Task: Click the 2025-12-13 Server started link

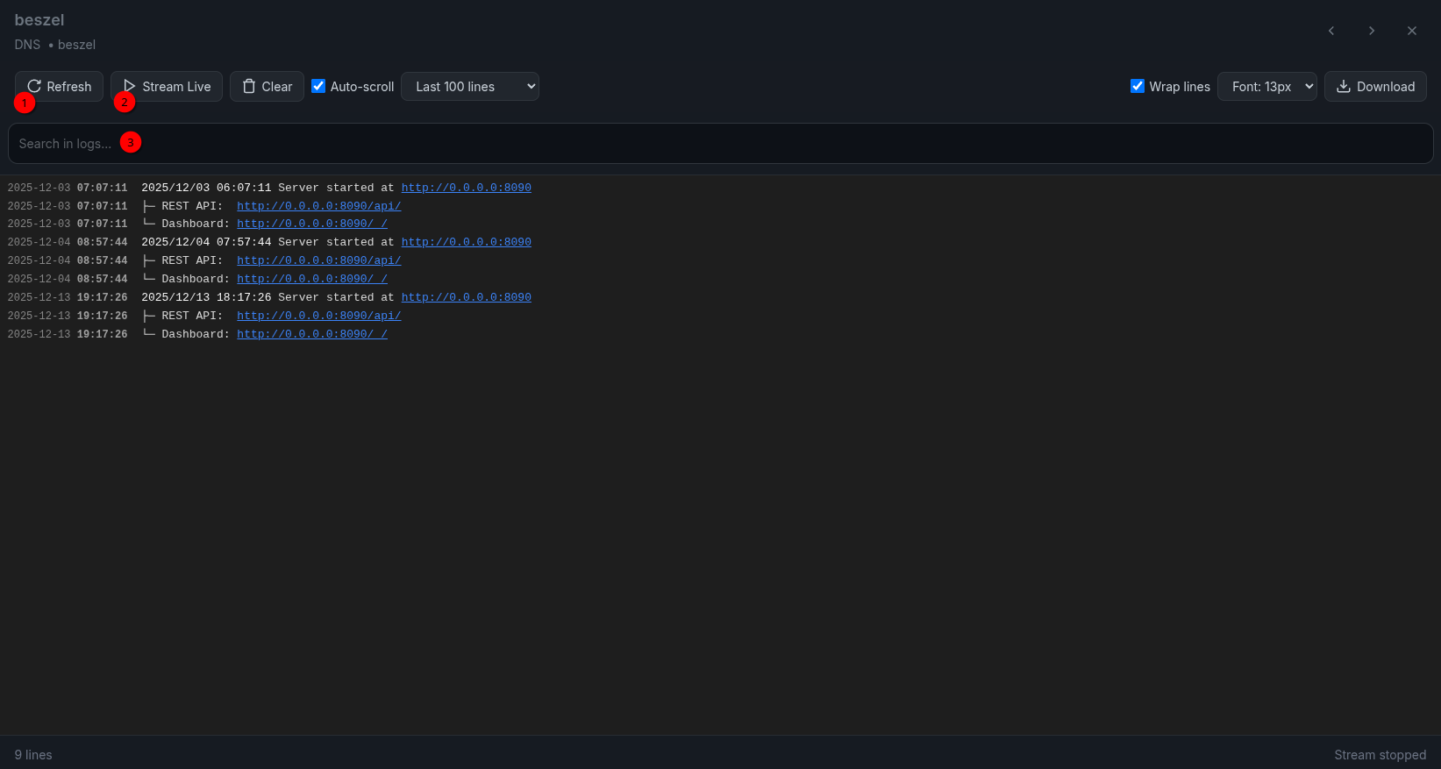Action: click(x=466, y=297)
